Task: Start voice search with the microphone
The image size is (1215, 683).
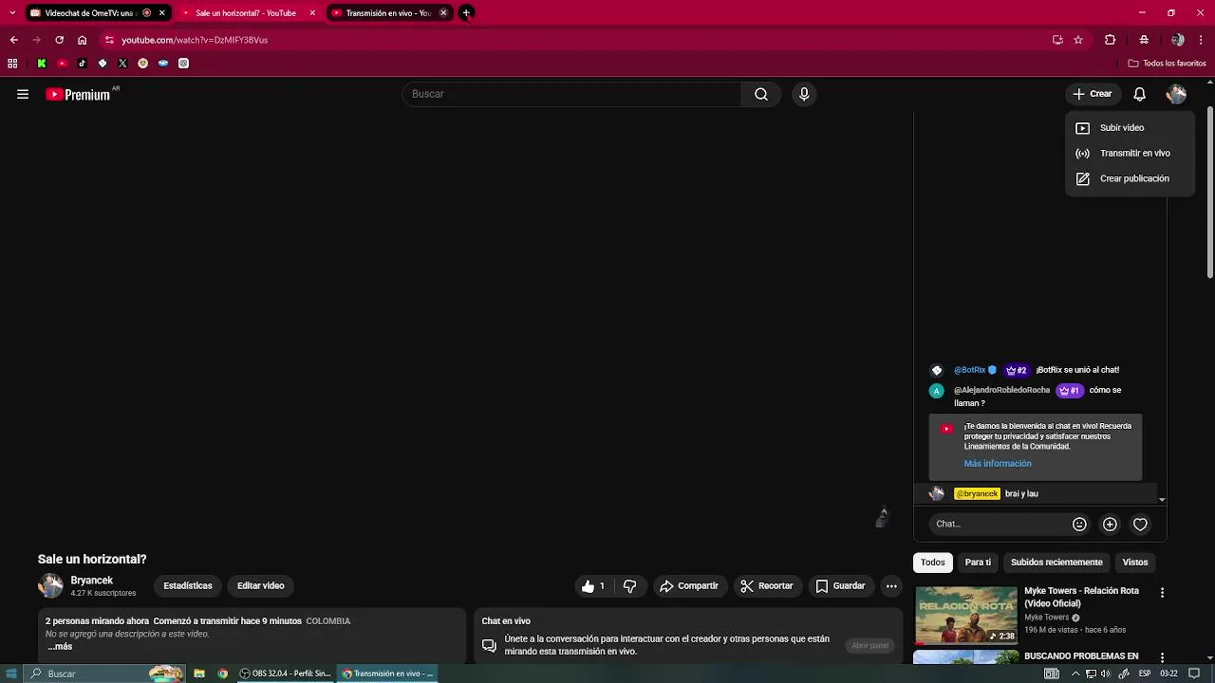Action: click(x=804, y=94)
